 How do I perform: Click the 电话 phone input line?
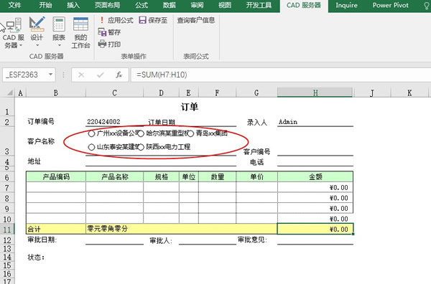click(x=315, y=161)
